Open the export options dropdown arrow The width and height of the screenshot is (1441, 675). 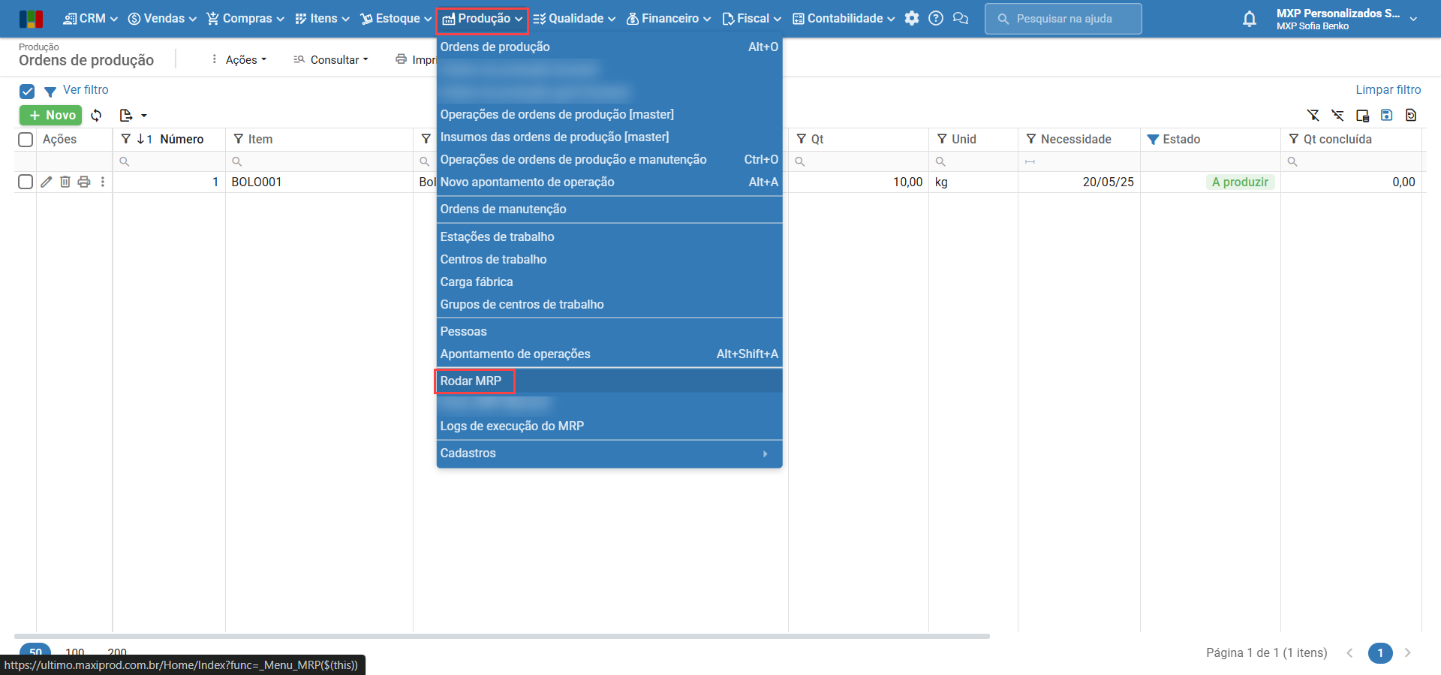144,116
